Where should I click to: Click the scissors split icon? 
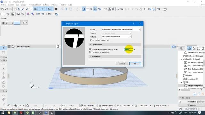pos(118,9)
